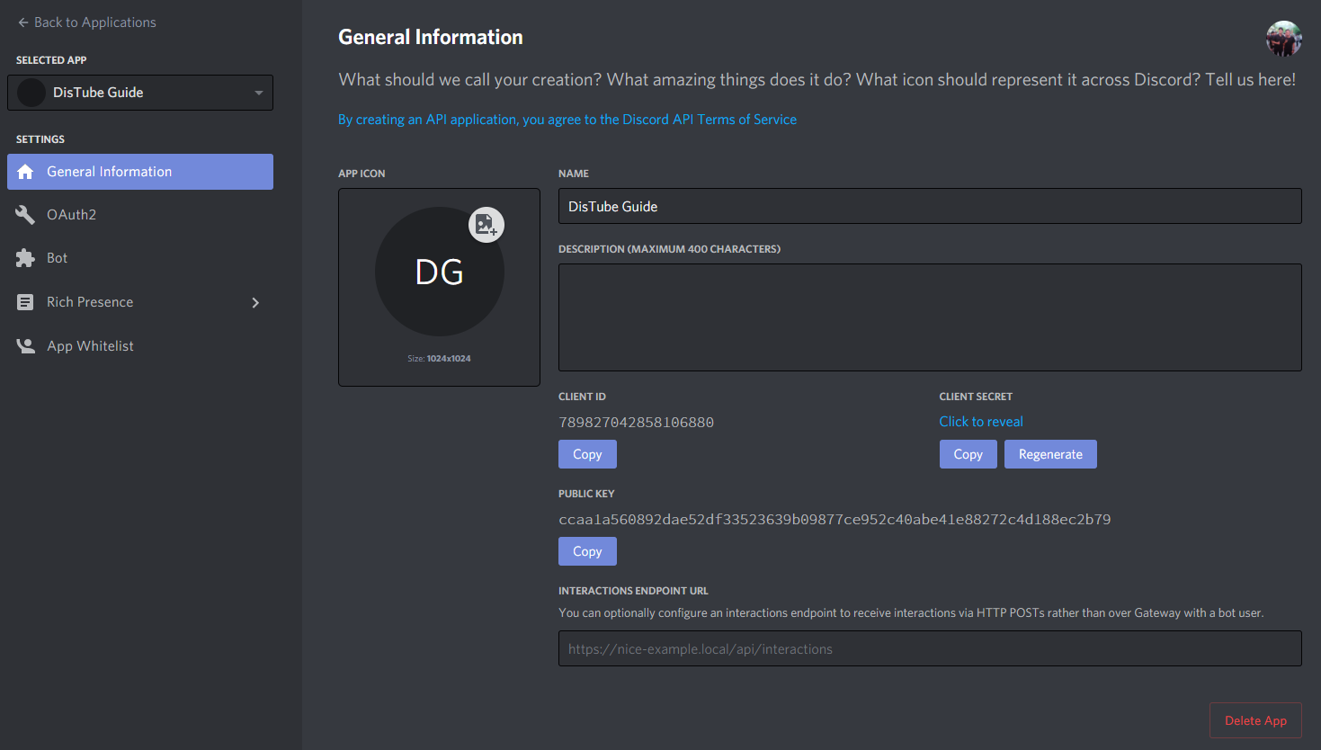
Task: Copy the Client Secret
Action: (x=968, y=454)
